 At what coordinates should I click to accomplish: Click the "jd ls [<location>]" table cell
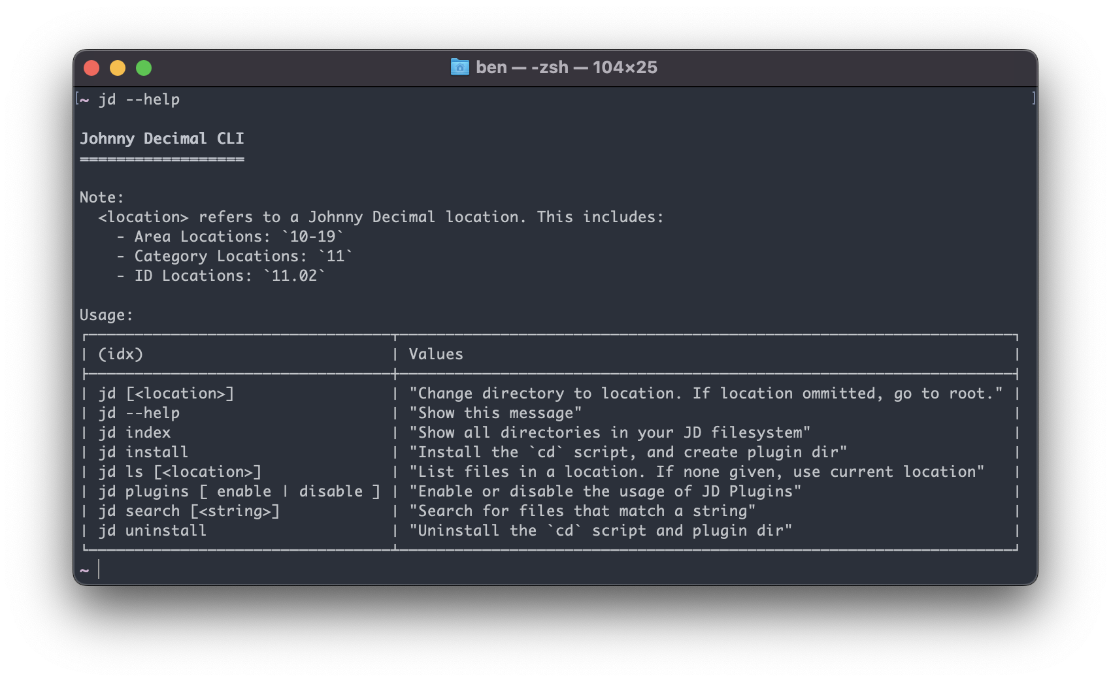(x=180, y=472)
